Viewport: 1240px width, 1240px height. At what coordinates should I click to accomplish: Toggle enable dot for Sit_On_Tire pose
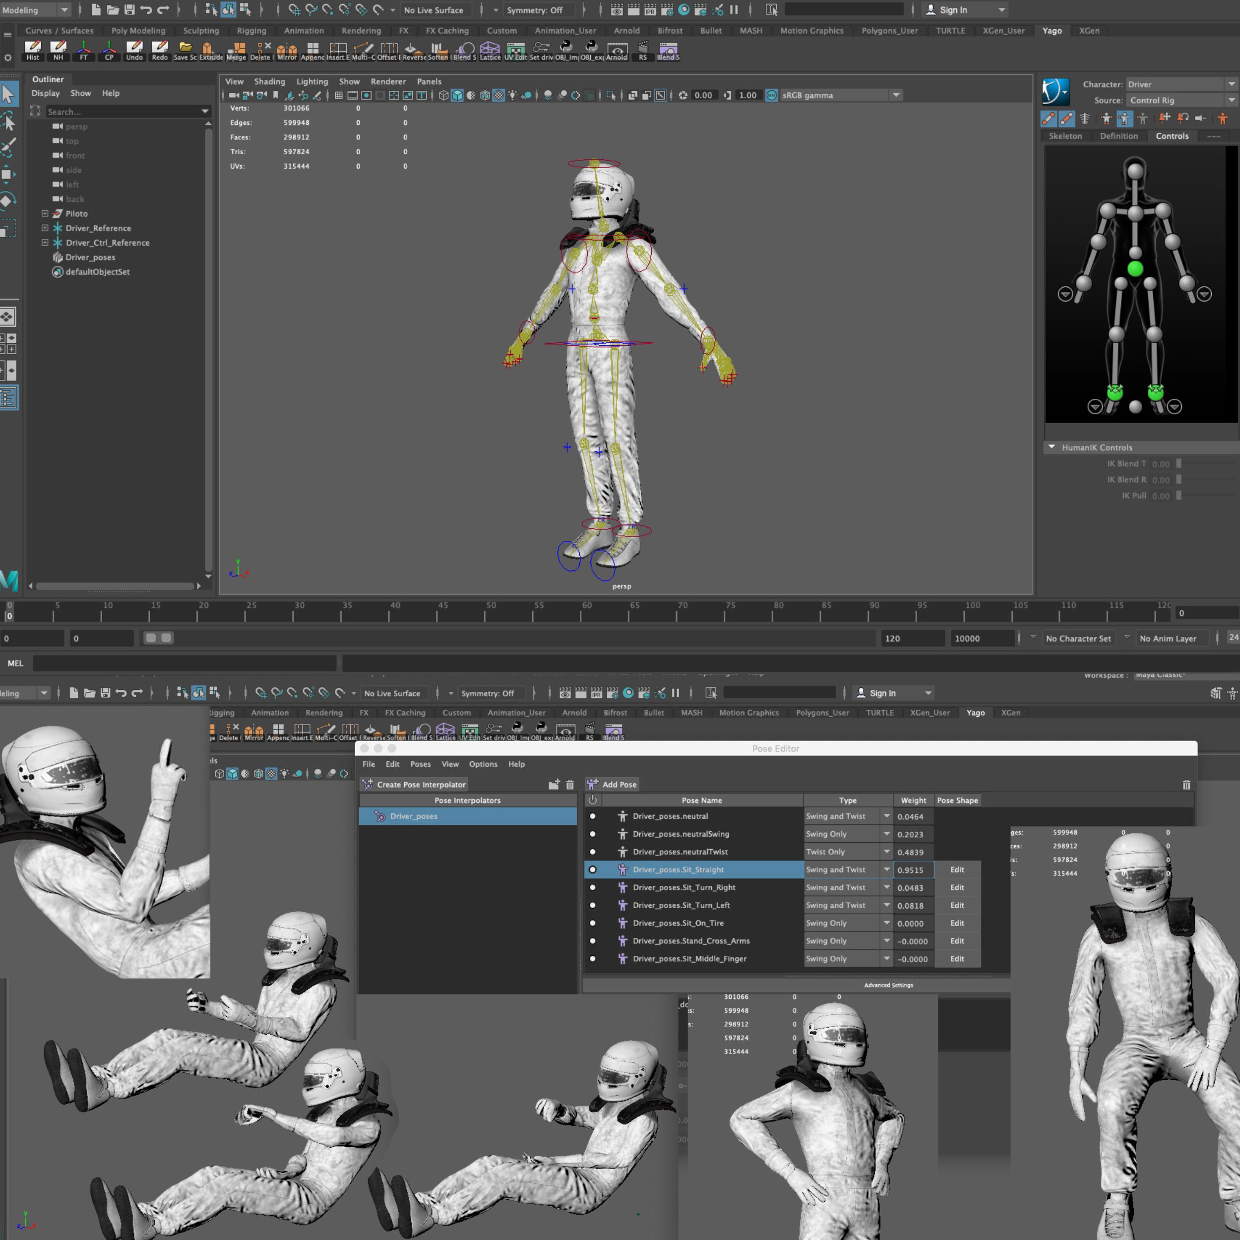click(x=592, y=923)
